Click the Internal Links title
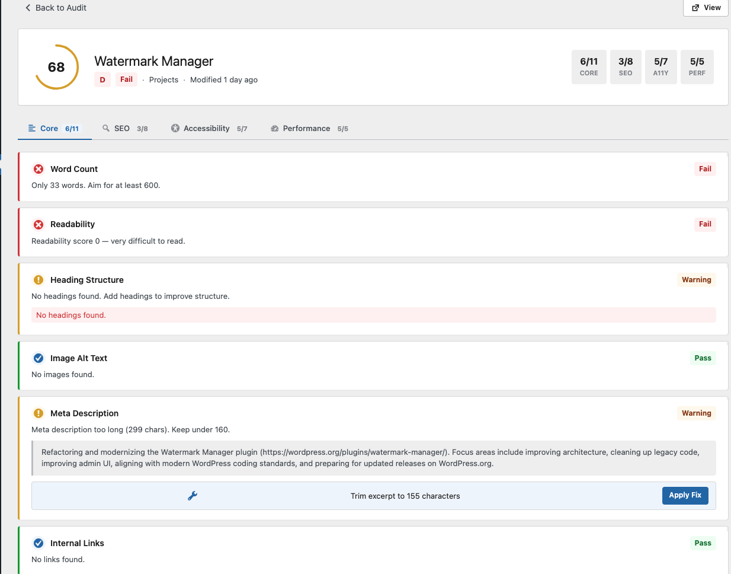This screenshot has height=574, width=731. pyautogui.click(x=77, y=543)
